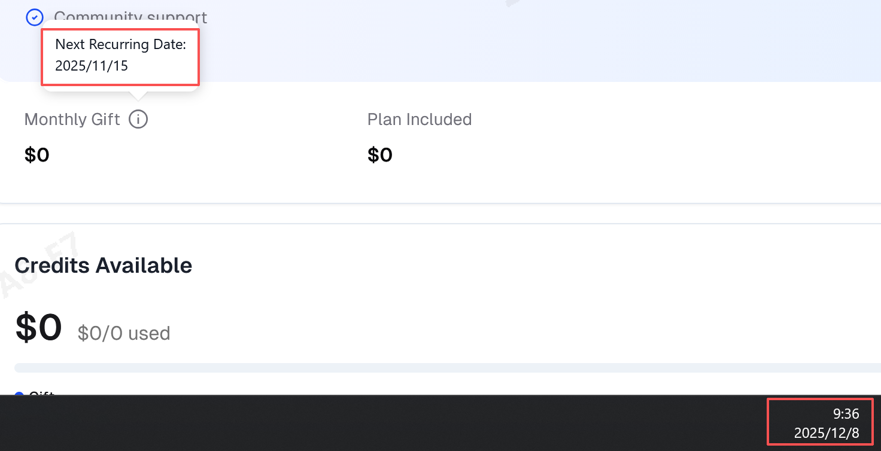
Task: Click the Community support checkmark icon
Action: (35, 17)
